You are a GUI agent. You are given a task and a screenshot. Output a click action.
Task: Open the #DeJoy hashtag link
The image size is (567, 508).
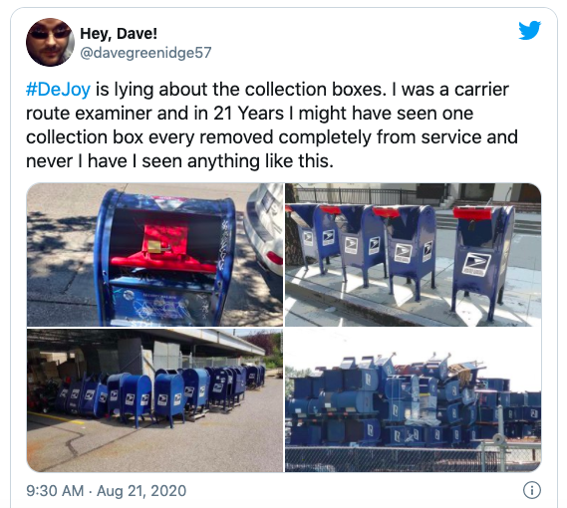click(58, 90)
